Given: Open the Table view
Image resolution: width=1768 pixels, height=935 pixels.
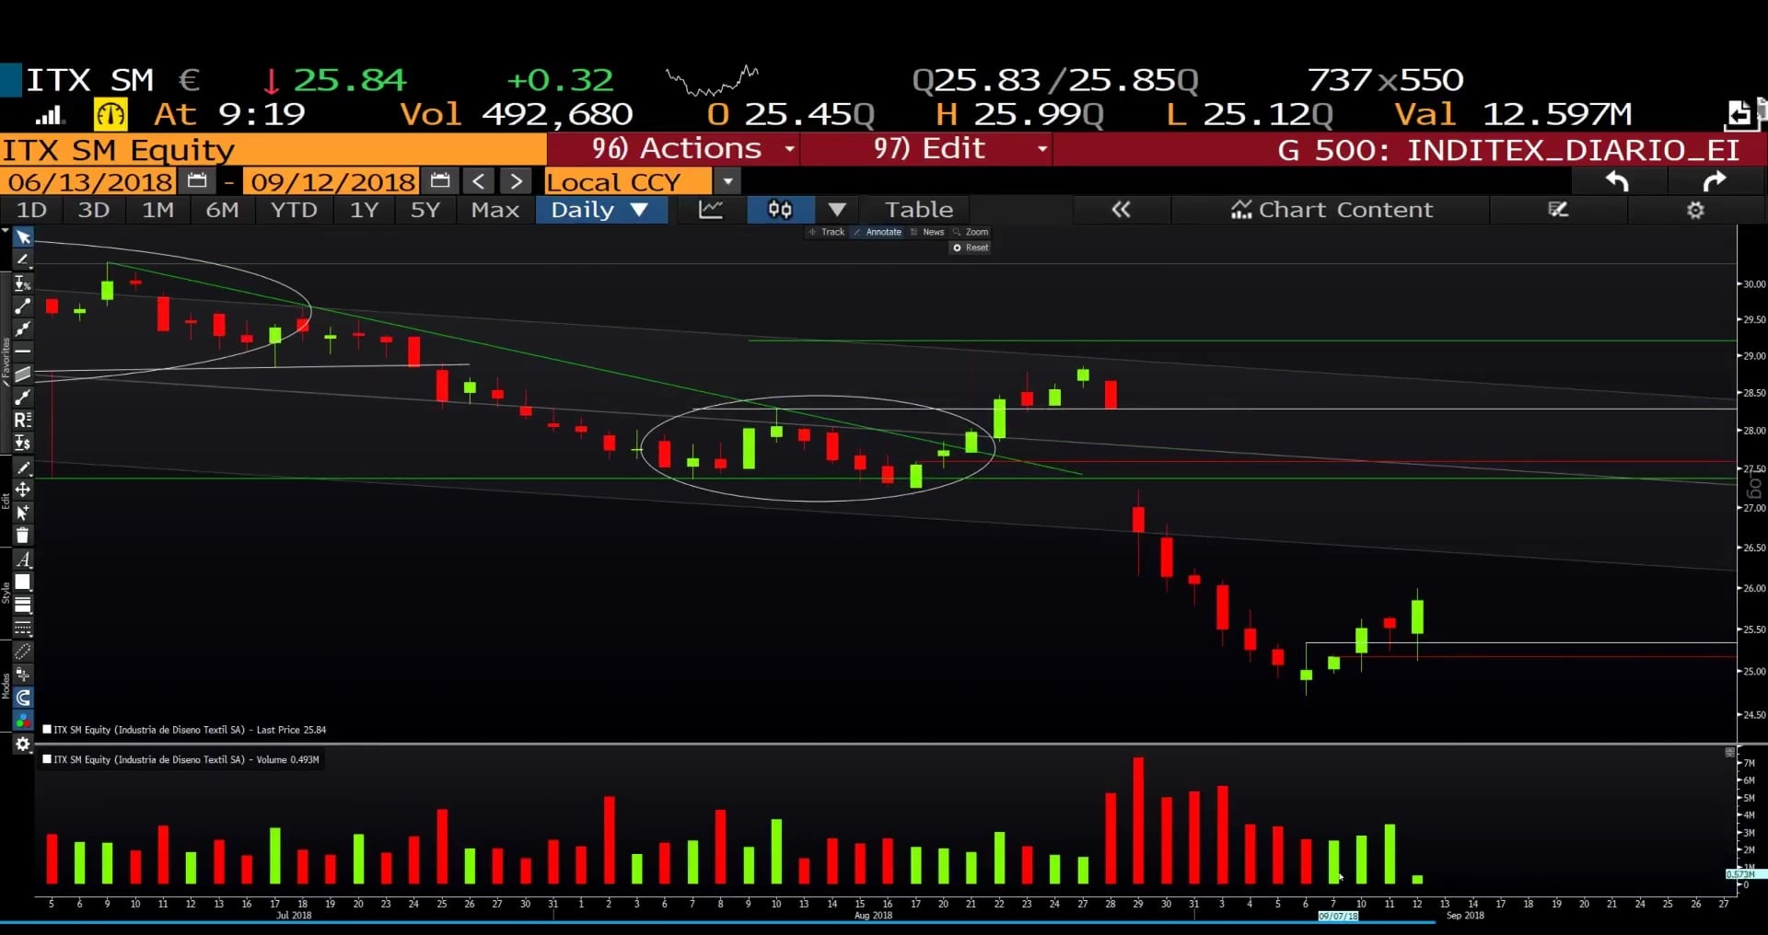Looking at the screenshot, I should [x=919, y=210].
